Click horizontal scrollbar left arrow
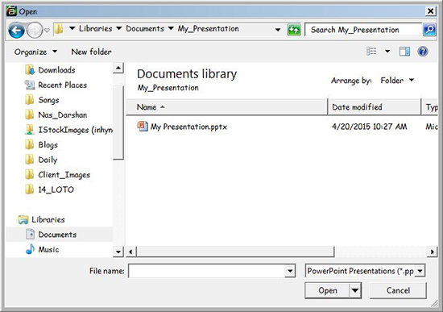 [x=130, y=252]
